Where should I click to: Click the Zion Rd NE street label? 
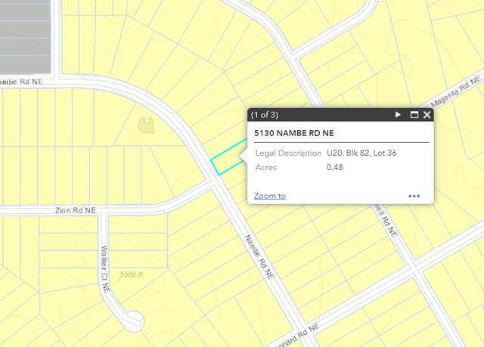coord(76,210)
